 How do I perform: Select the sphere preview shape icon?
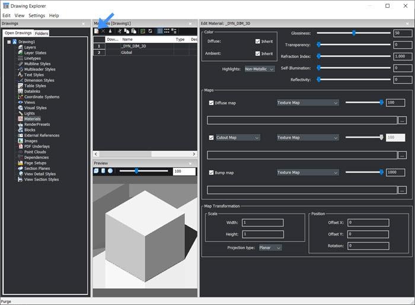[x=110, y=171]
